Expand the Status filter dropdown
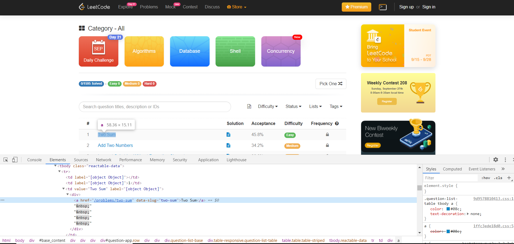 (294, 107)
